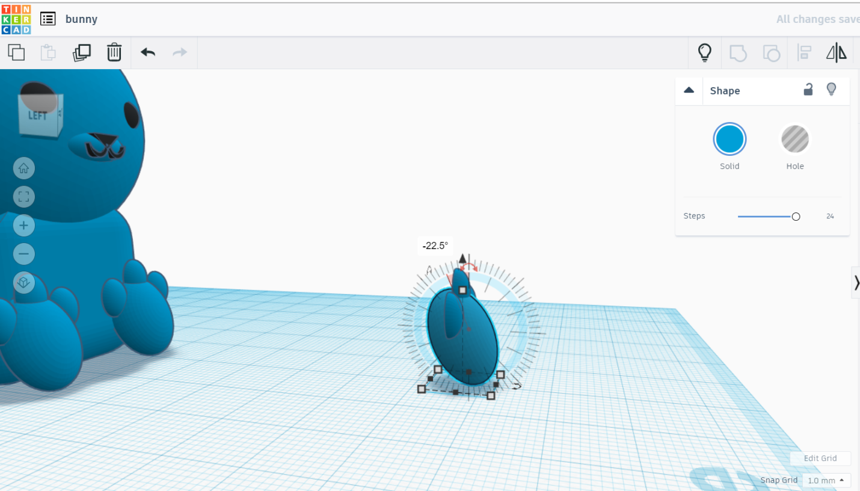The width and height of the screenshot is (860, 491).
Task: Undo the last action
Action: (x=148, y=52)
